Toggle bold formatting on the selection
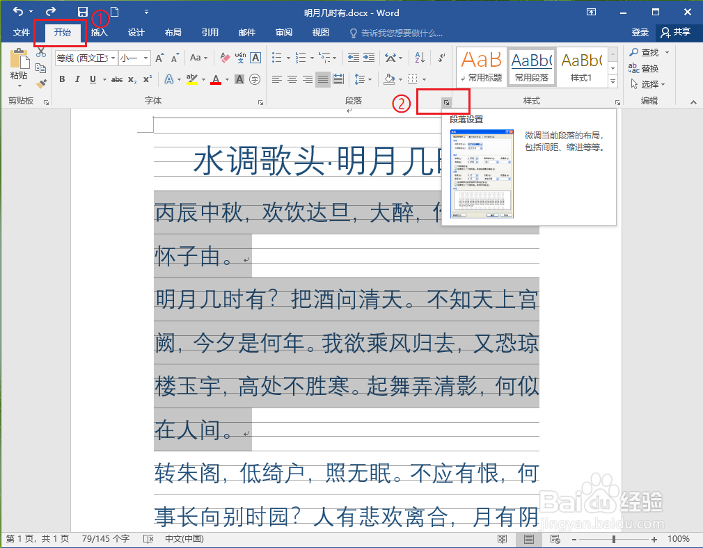 pos(63,80)
